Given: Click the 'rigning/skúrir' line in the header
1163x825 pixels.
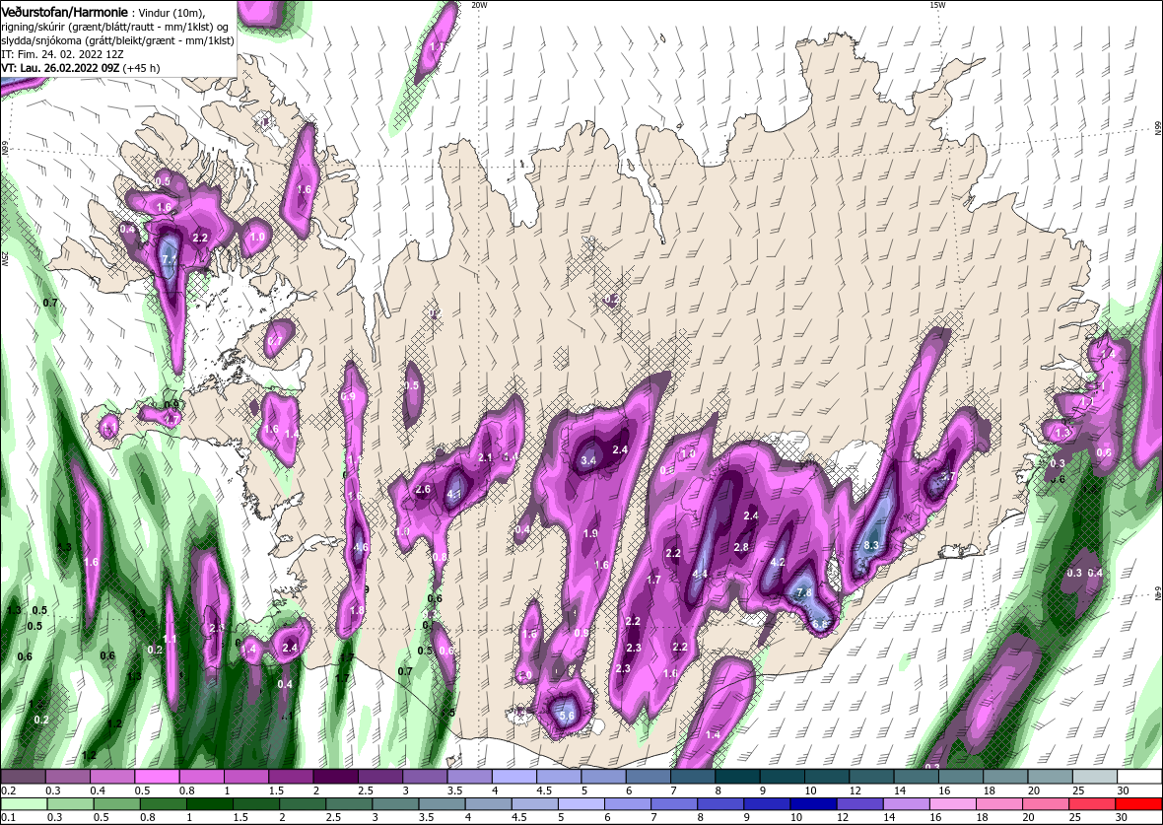Looking at the screenshot, I should [x=115, y=26].
